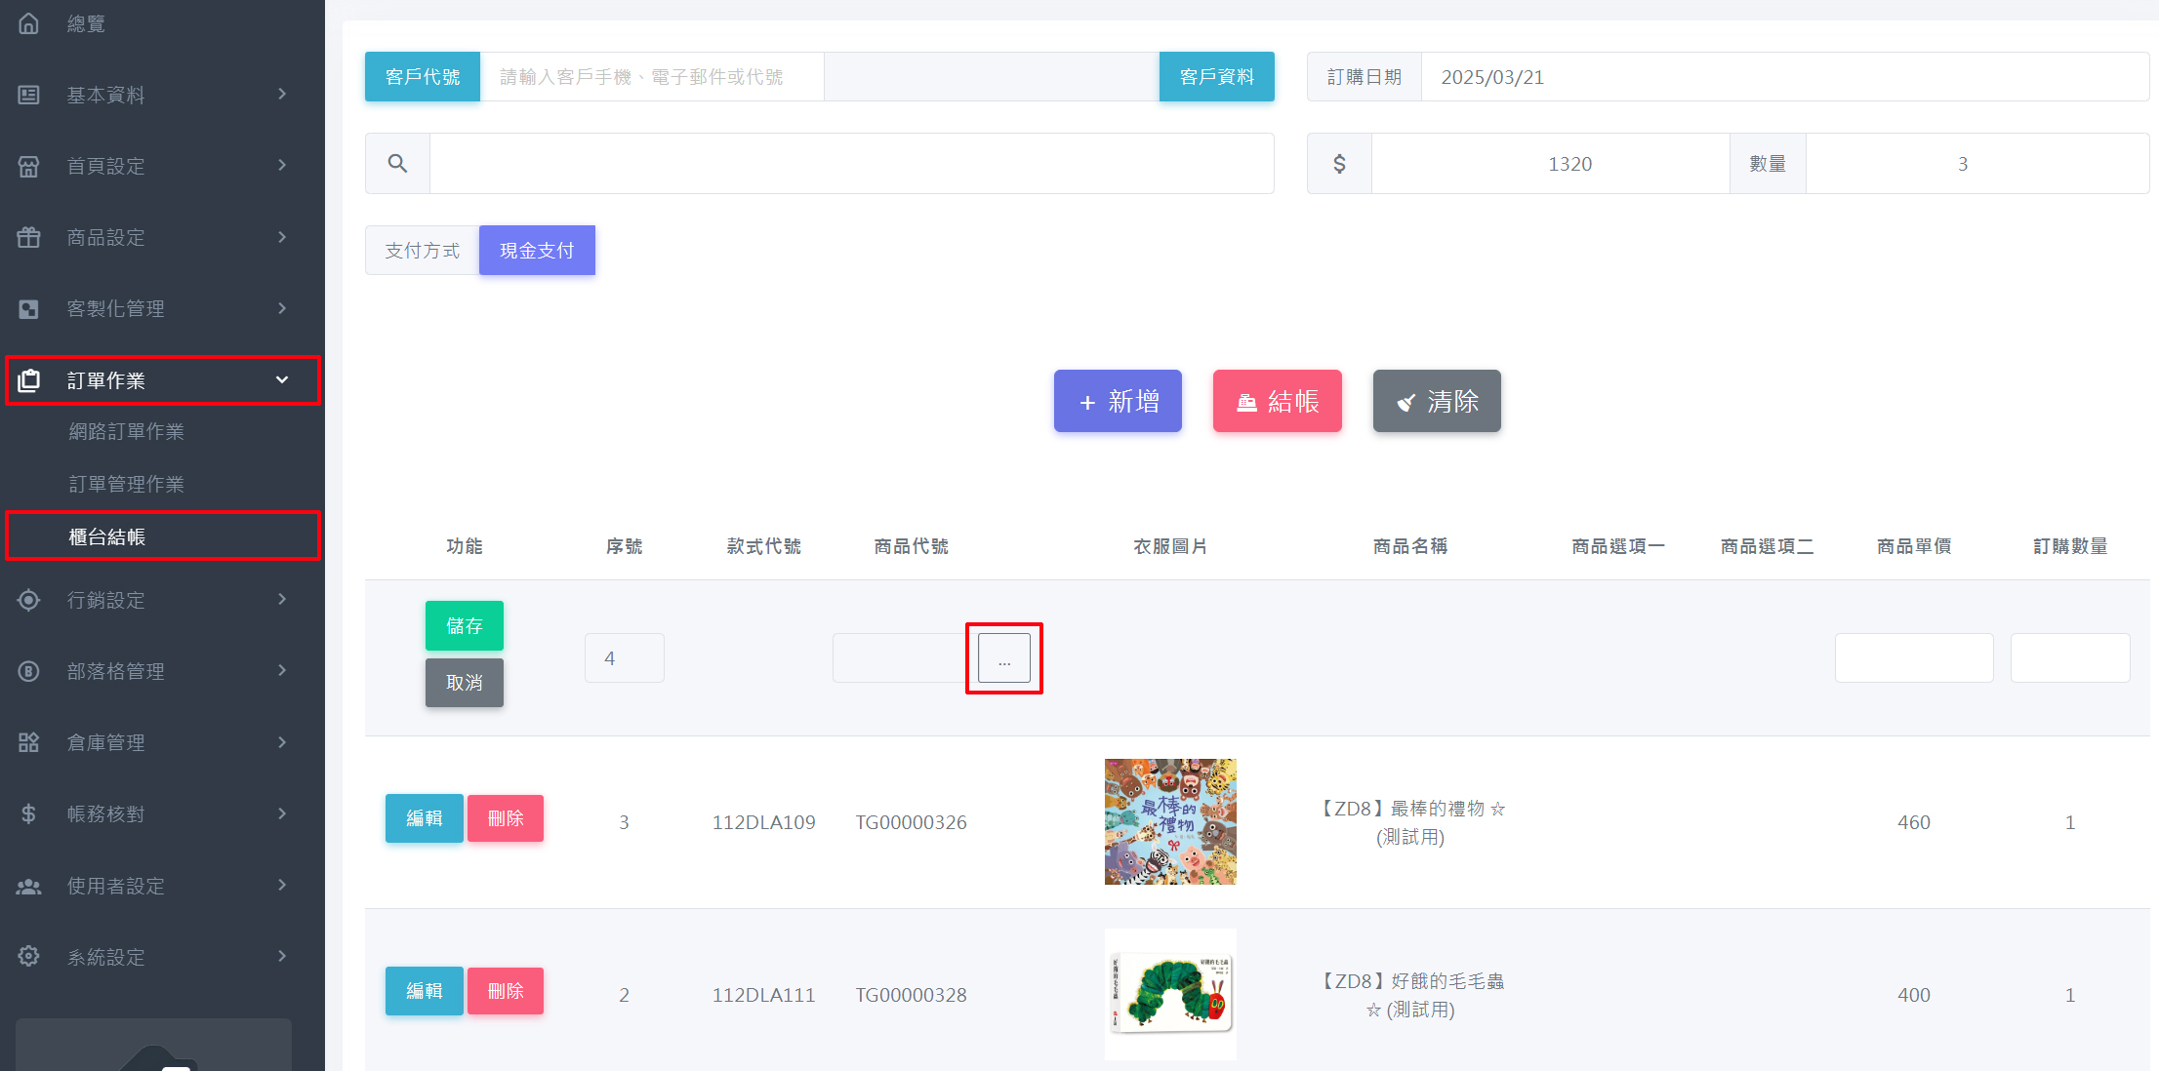The width and height of the screenshot is (2159, 1071).
Task: Click the users icon for 使用者設定
Action: point(29,886)
